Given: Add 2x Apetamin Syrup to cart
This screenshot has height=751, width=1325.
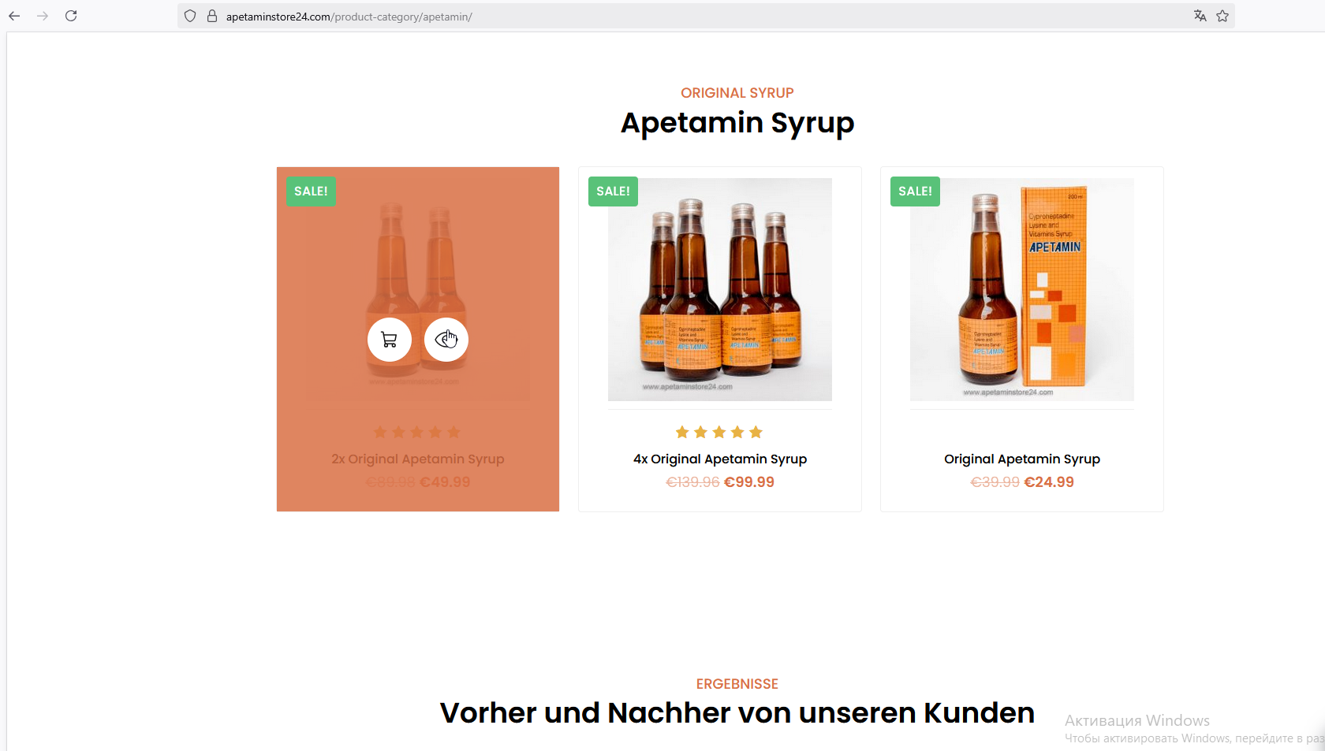Looking at the screenshot, I should pyautogui.click(x=390, y=340).
